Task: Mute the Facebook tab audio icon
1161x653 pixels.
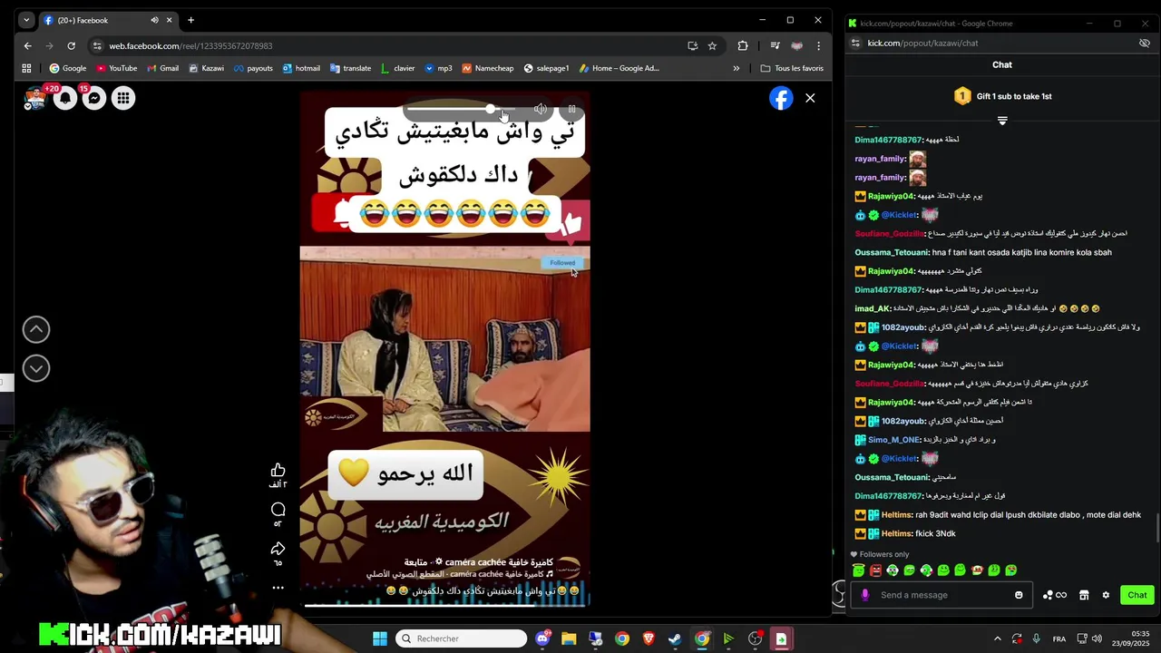Action: [x=154, y=20]
